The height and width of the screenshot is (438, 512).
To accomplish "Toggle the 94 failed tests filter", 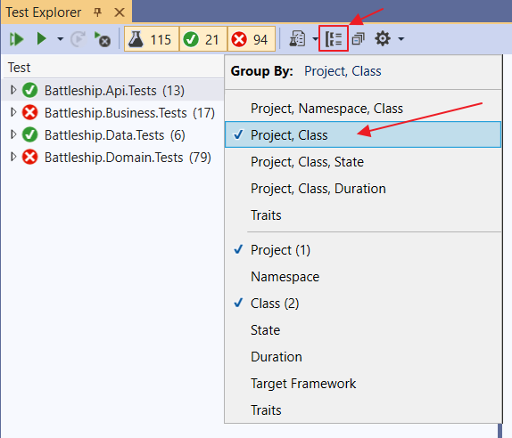I will (252, 39).
